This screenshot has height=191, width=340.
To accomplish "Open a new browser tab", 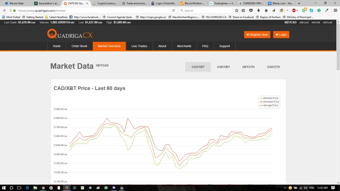I will 299,3.
